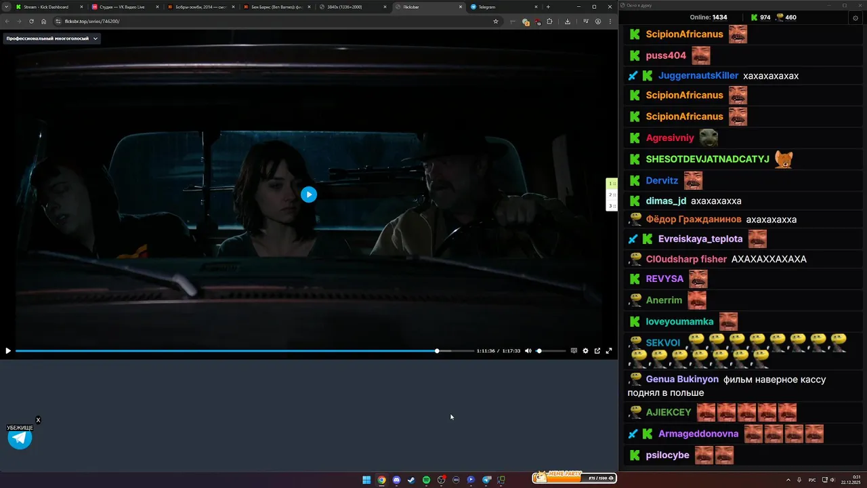Viewport: 867px width, 488px height.
Task: Mute the video player volume
Action: pos(528,351)
